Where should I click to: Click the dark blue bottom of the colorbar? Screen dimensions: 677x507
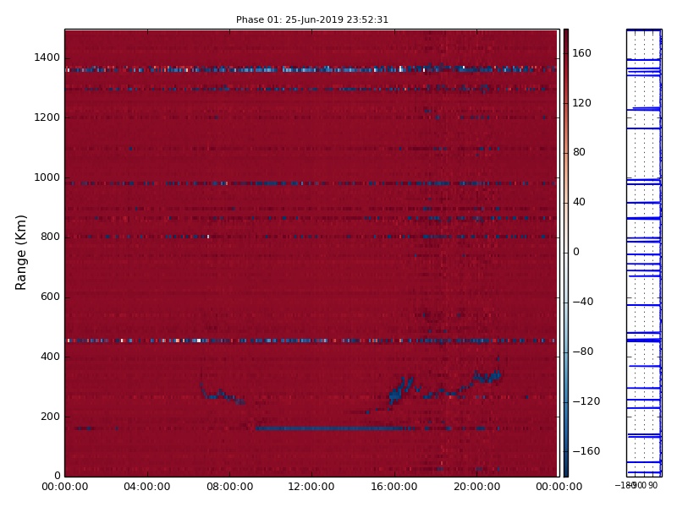565,471
